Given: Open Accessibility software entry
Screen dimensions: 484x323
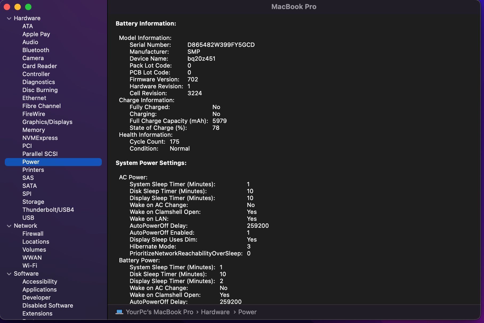Looking at the screenshot, I should (40, 281).
